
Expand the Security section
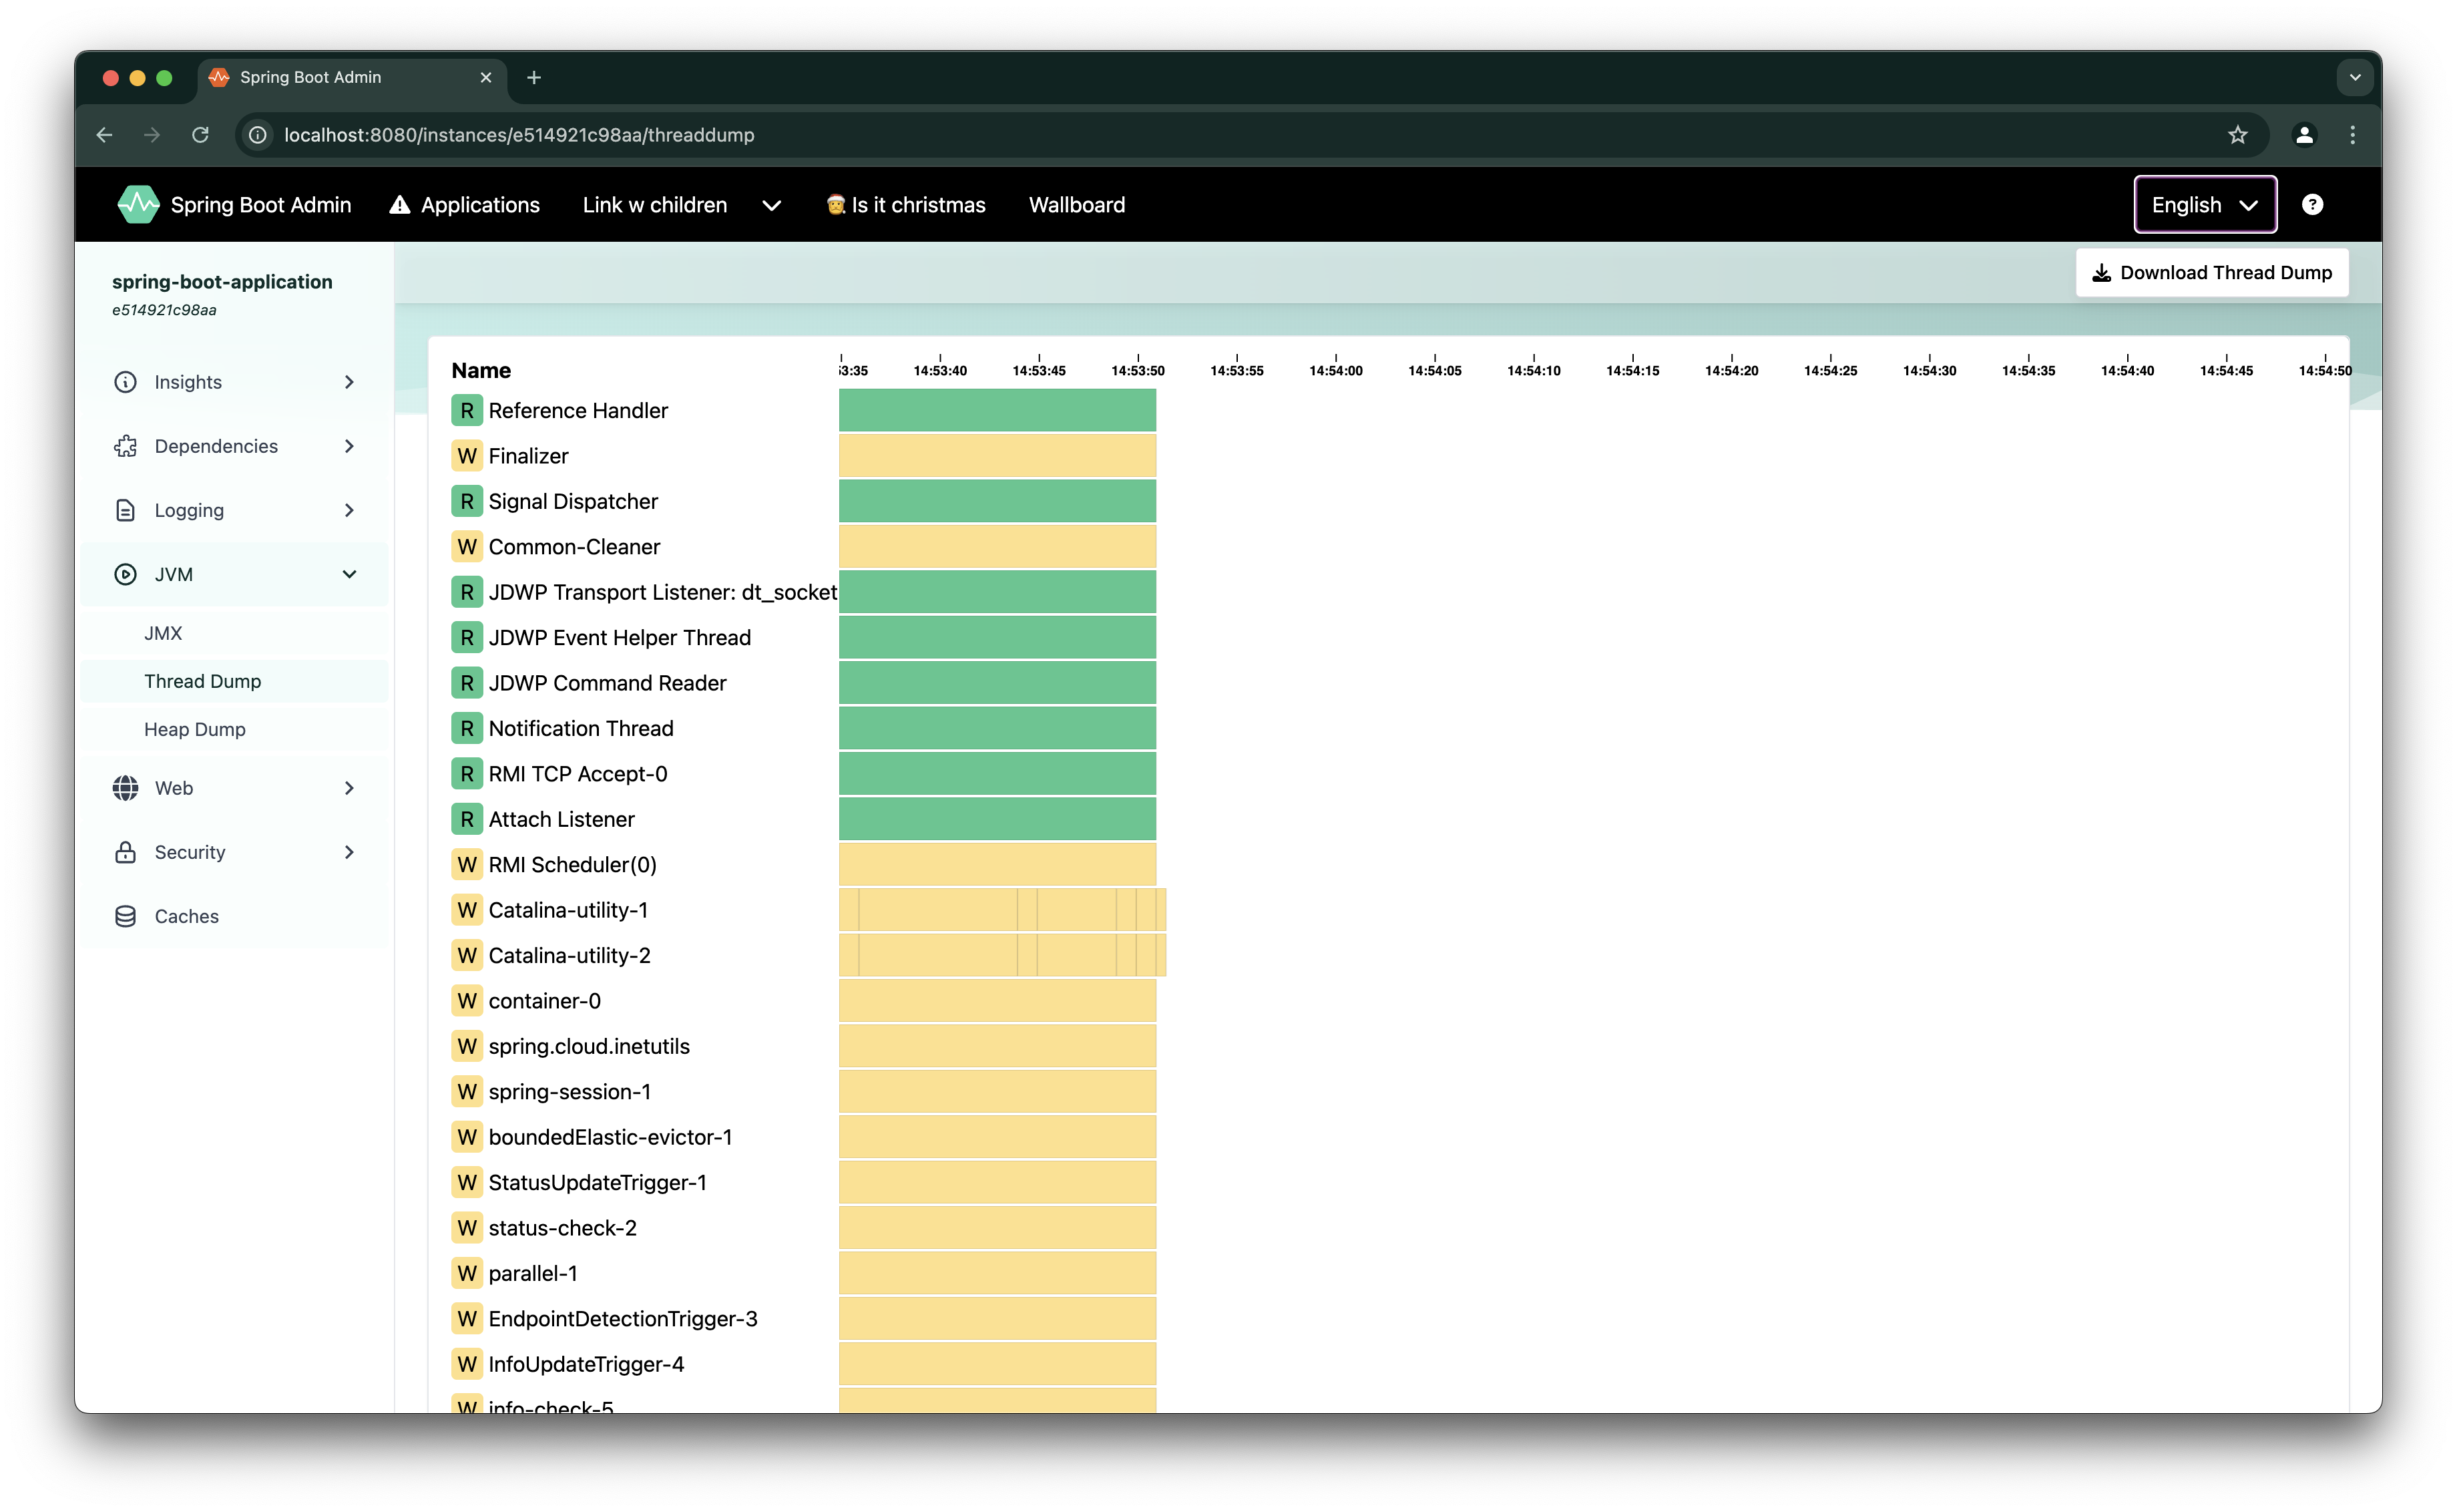349,852
